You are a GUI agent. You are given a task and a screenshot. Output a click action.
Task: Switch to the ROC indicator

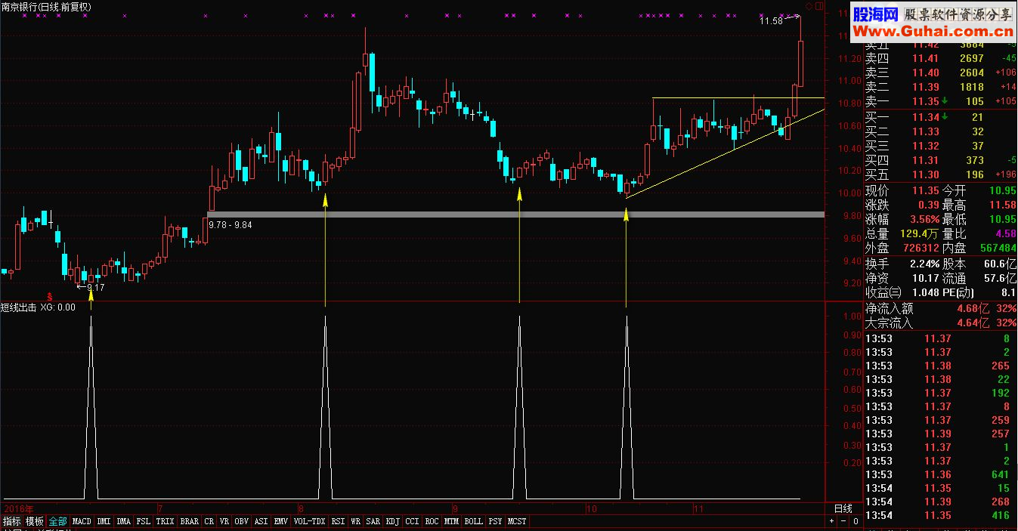432,521
